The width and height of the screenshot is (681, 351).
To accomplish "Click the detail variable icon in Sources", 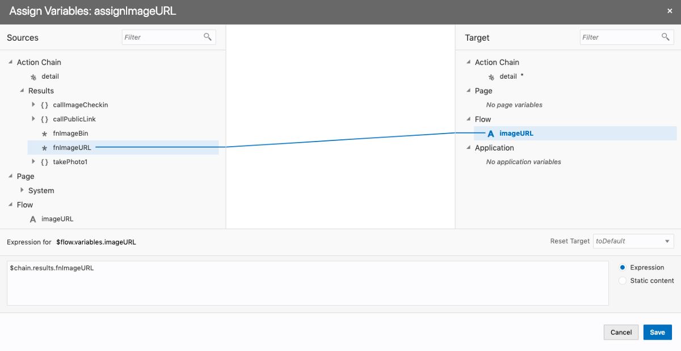I will click(33, 77).
